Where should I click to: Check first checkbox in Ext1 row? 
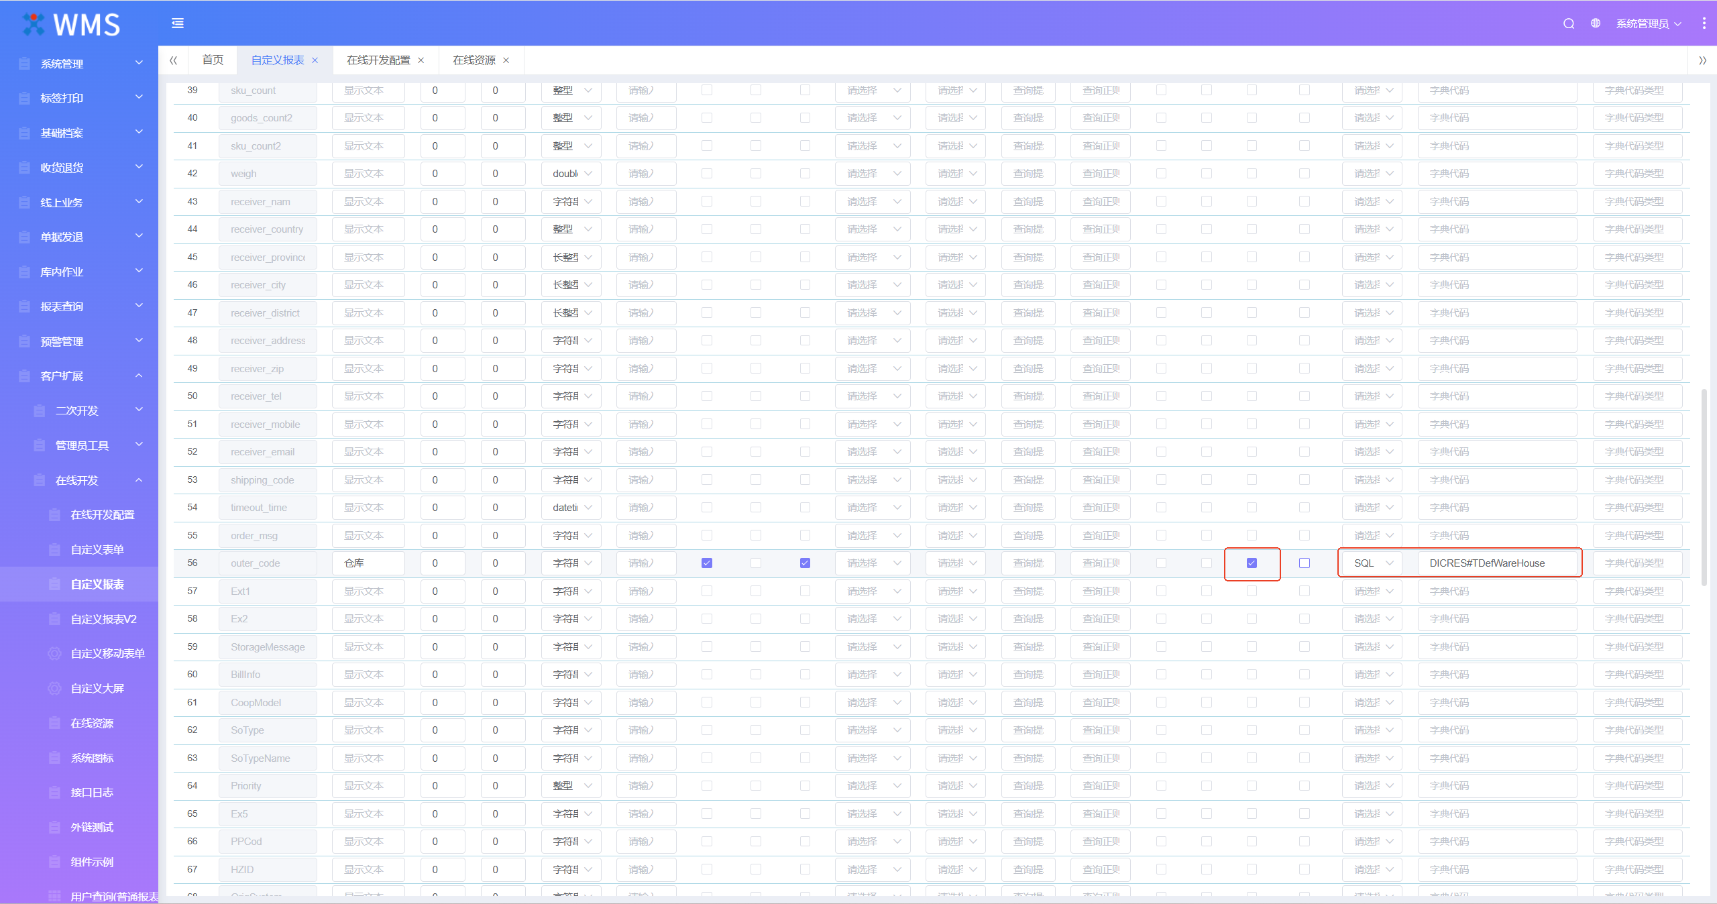tap(707, 591)
